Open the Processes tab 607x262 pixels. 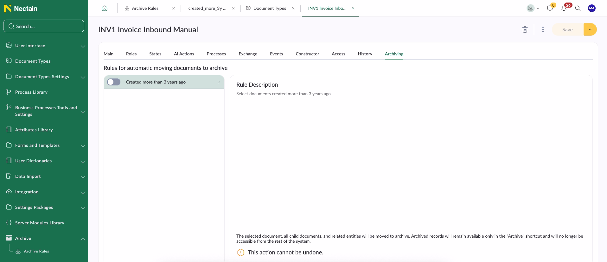(x=216, y=54)
